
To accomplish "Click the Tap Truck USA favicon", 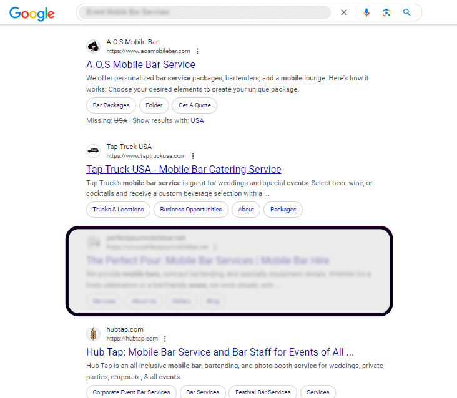I will click(93, 151).
